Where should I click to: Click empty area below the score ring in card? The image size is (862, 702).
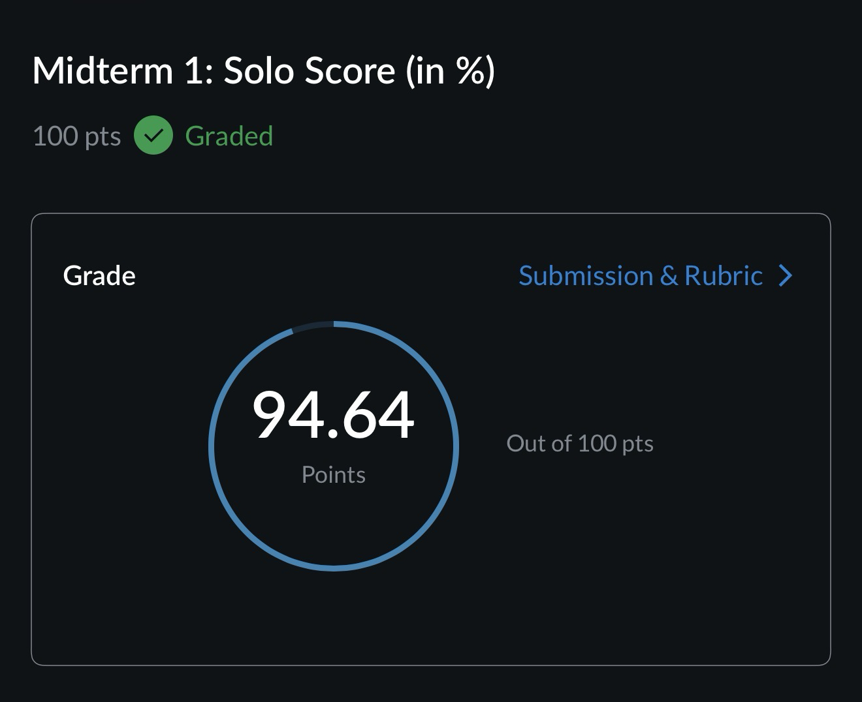[x=334, y=617]
